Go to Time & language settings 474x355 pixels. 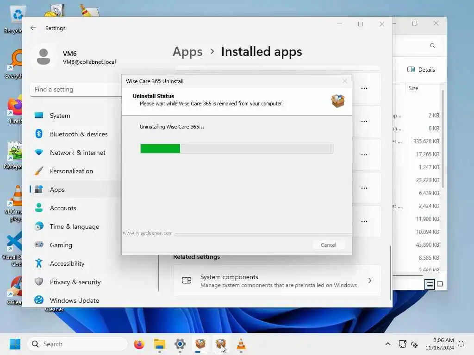point(75,226)
